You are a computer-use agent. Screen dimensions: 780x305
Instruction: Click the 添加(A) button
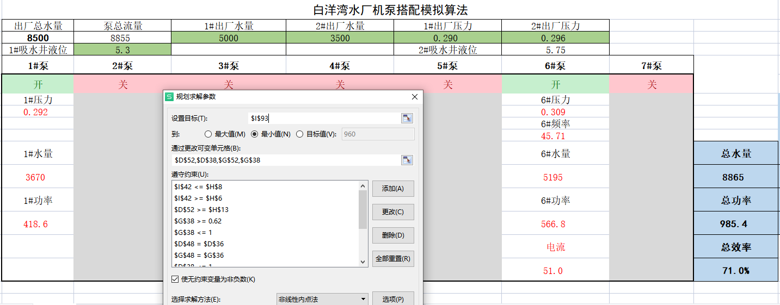point(393,189)
